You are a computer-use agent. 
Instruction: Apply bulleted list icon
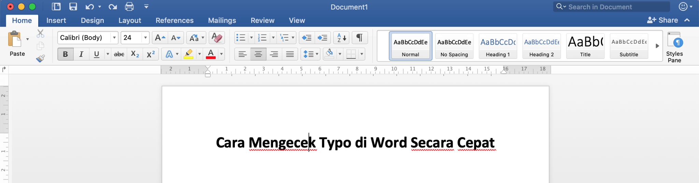coord(241,38)
